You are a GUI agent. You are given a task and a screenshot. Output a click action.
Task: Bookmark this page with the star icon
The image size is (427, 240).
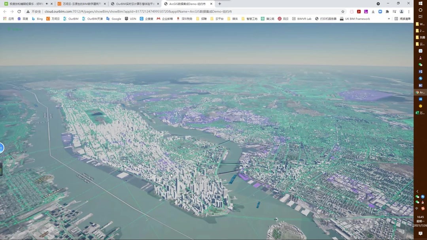point(343,11)
